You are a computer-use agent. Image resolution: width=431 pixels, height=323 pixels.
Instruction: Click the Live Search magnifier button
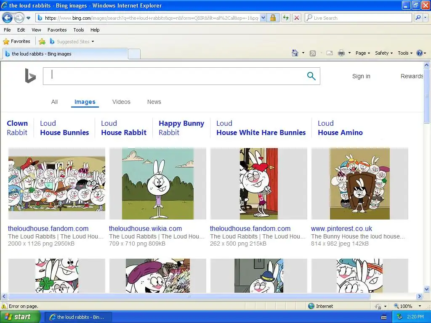[x=418, y=18]
